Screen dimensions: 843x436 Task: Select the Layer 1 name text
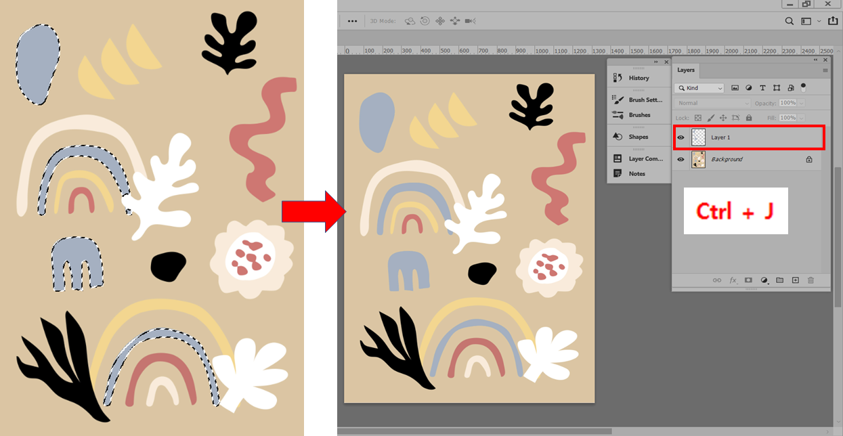720,137
